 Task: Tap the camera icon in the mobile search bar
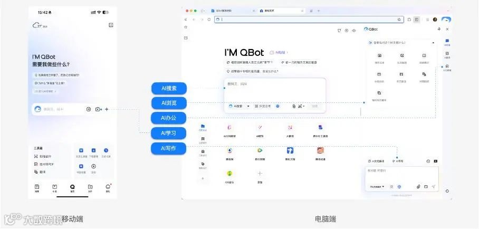pyautogui.click(x=98, y=109)
